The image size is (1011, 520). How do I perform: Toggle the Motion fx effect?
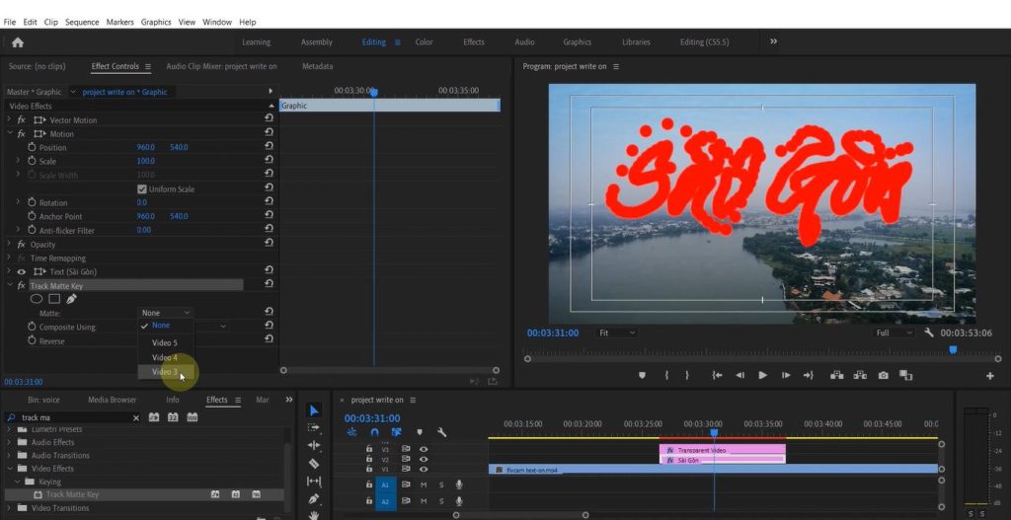[x=22, y=134]
